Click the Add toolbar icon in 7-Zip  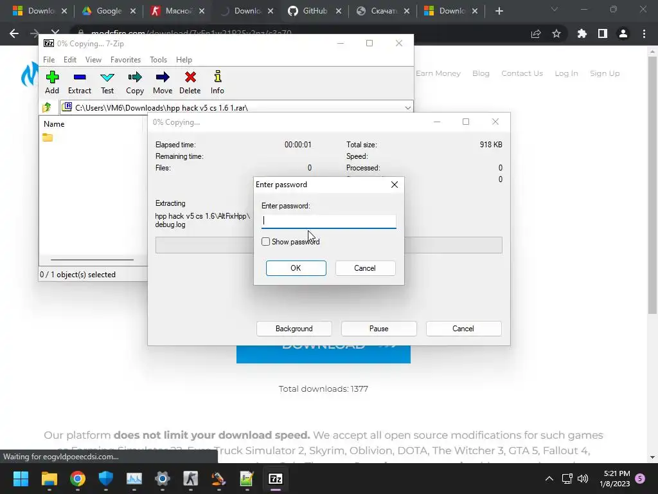[x=52, y=82]
